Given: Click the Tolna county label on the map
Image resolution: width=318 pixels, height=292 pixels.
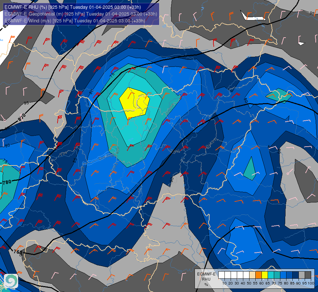Looking at the screenshot, I should click(114, 167).
